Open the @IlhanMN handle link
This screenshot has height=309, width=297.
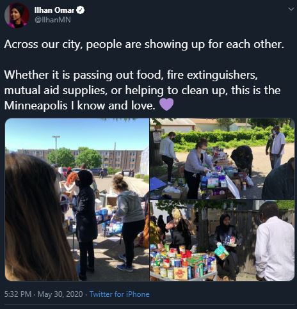click(52, 20)
